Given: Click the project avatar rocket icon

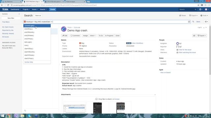Looking at the screenshot, I should 64,29.
